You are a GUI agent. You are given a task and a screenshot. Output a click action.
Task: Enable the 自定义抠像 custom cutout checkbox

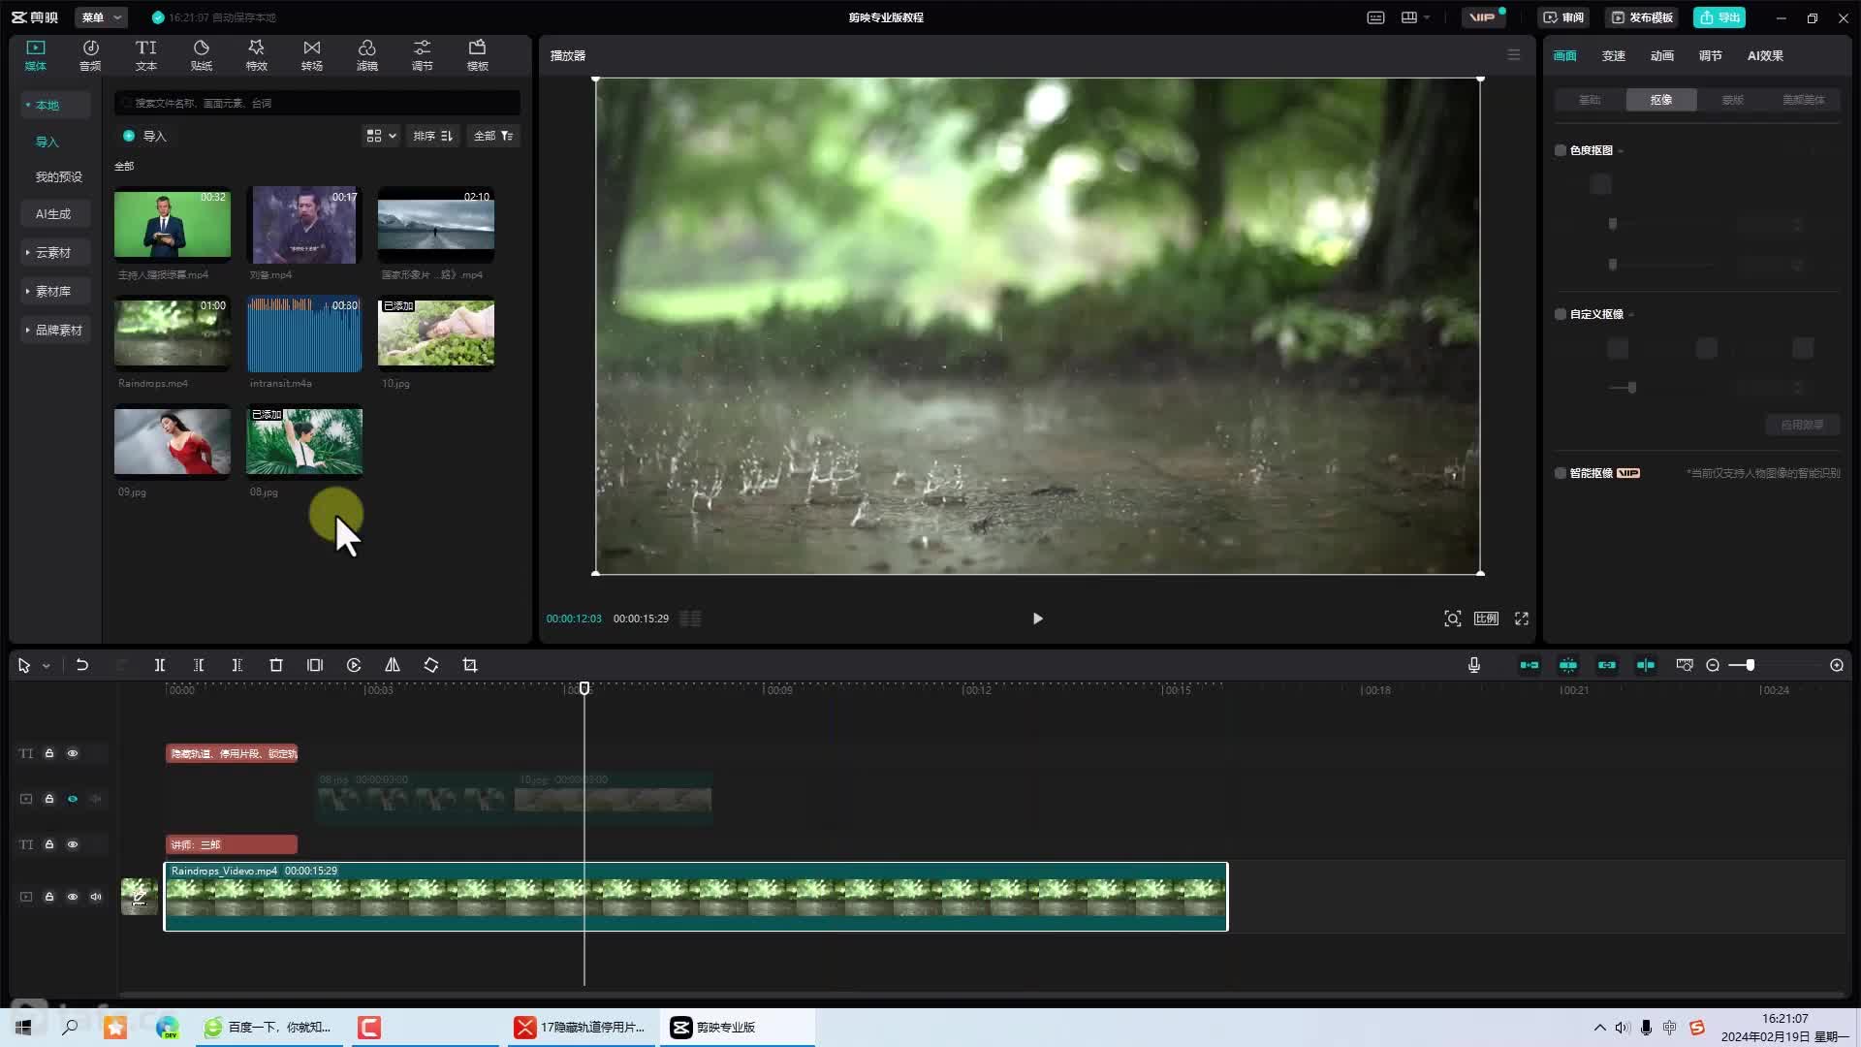click(1561, 314)
